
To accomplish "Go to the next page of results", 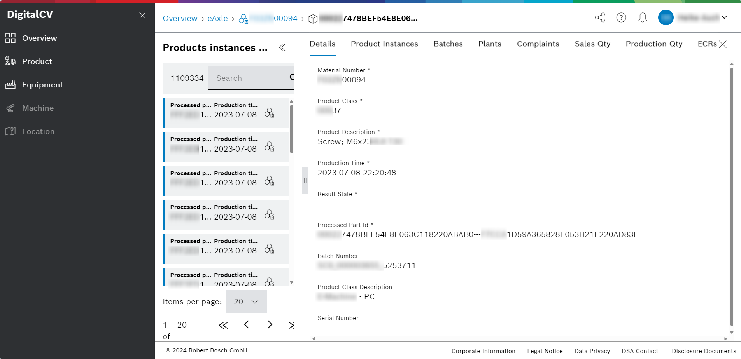I will (x=270, y=324).
